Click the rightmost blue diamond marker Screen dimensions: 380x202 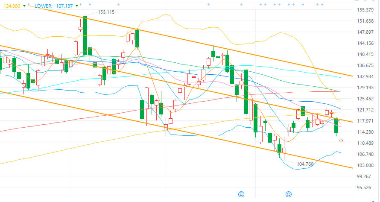tap(322, 5)
